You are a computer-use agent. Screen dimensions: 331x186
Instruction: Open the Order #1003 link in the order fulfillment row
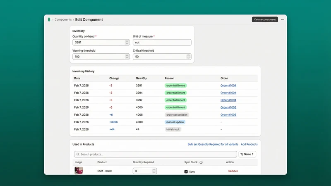(x=228, y=107)
